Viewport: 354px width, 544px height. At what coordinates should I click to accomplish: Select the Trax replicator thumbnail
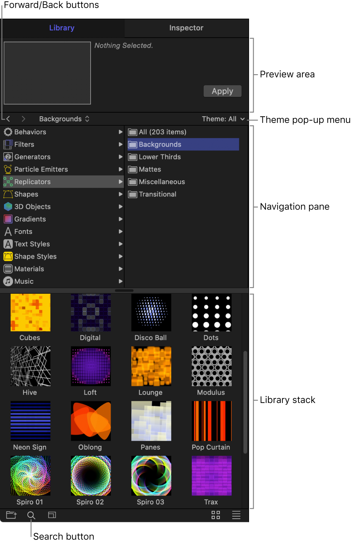[212, 475]
